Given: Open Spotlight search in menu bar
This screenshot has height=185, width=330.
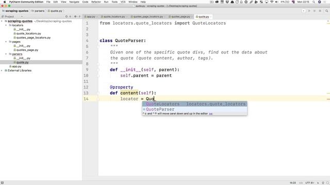Looking at the screenshot, I should 313,2.
